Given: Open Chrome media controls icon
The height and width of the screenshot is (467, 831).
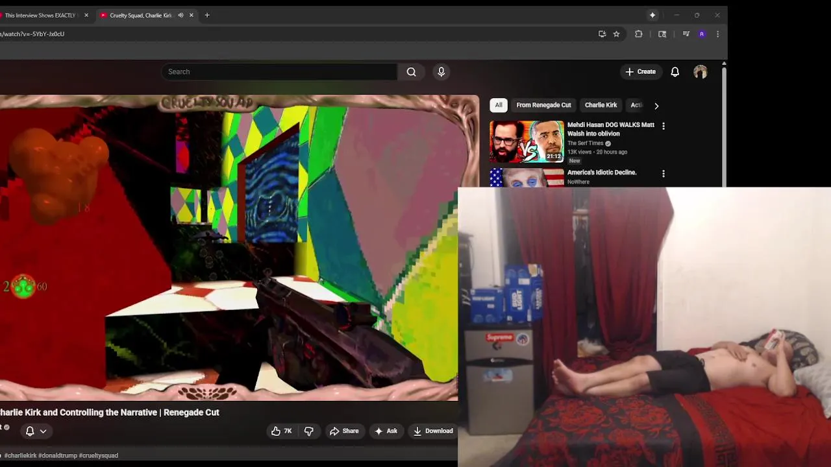Looking at the screenshot, I should click(x=686, y=34).
